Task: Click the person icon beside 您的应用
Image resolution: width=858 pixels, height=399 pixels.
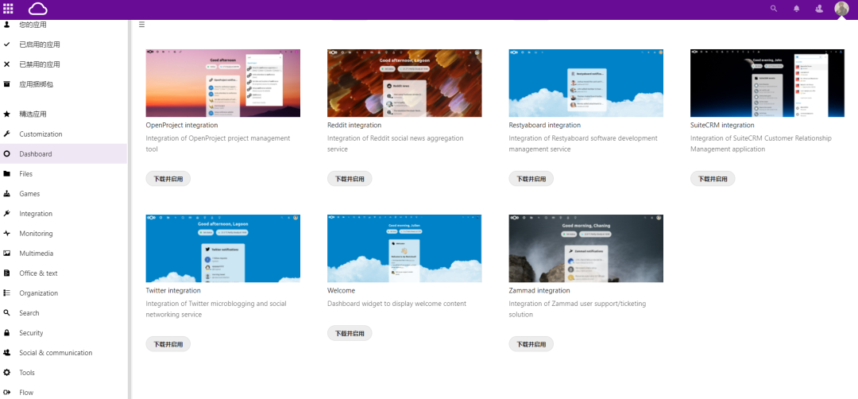Action: point(6,25)
